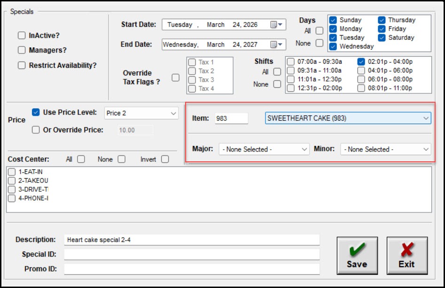The image size is (445, 288).
Task: Tick the Override Tax Flags checkbox
Action: click(x=175, y=77)
